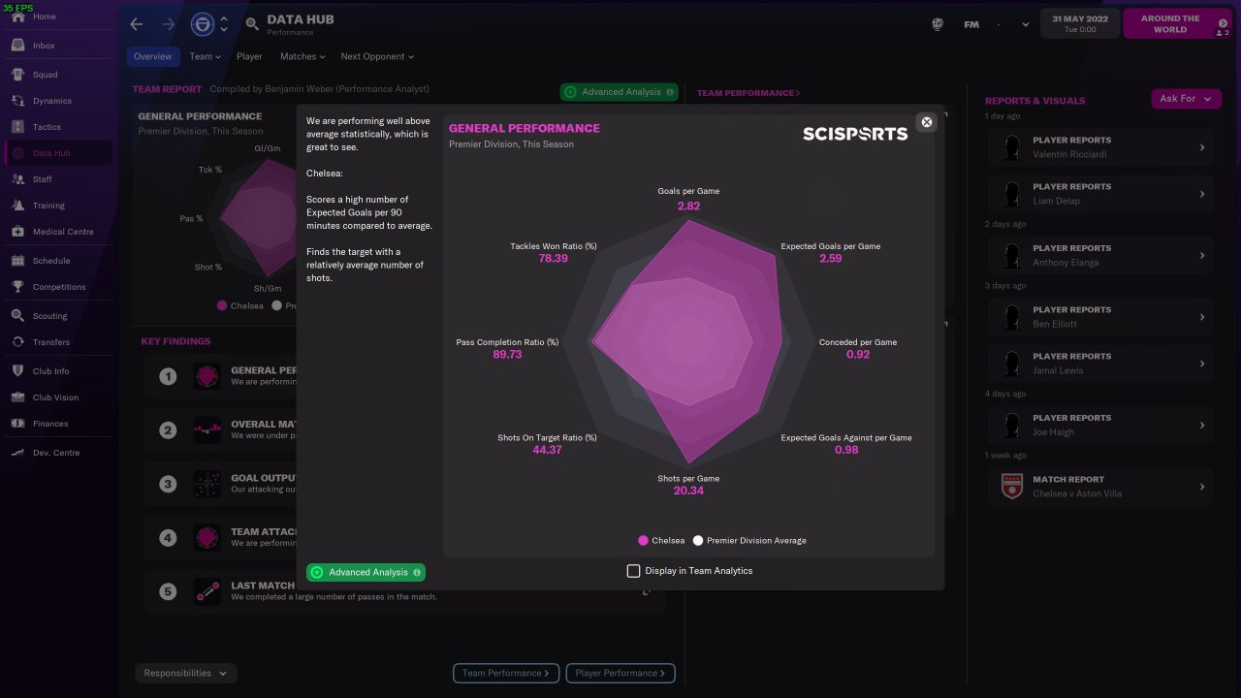Open the Medical Centre icon

click(17, 232)
